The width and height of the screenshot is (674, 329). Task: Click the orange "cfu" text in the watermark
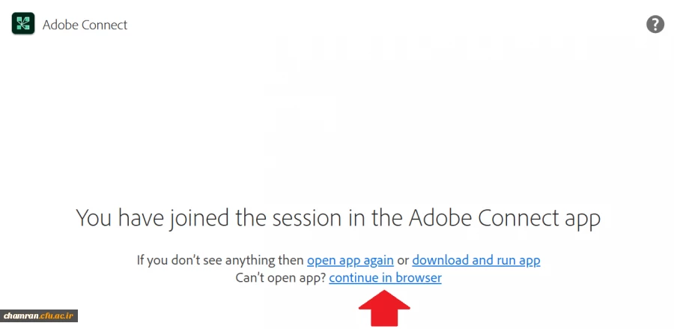[47, 316]
